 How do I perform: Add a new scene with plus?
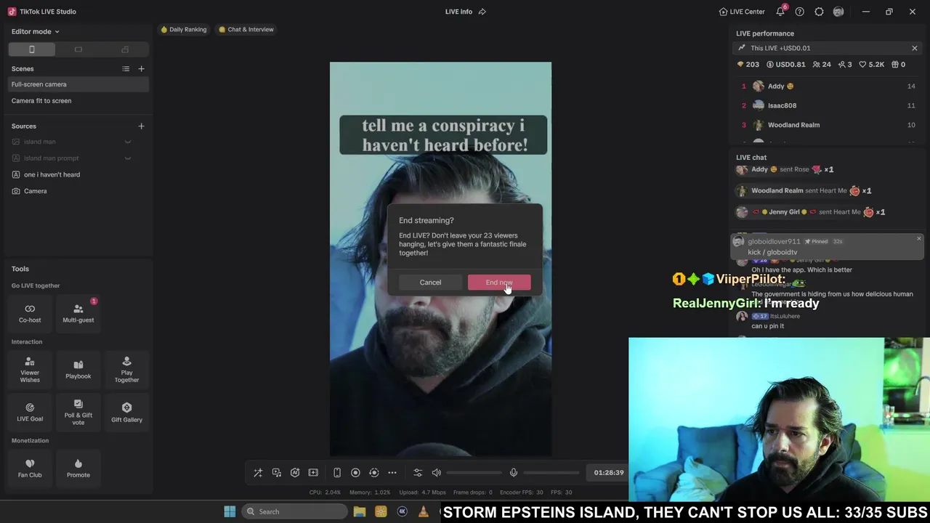142,69
